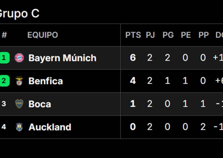Open the Benfica team name
Viewport: 223px width, 158px height.
(x=46, y=81)
